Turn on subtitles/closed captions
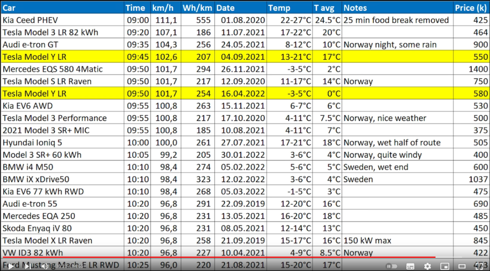This screenshot has height=271, width=490. [410, 266]
